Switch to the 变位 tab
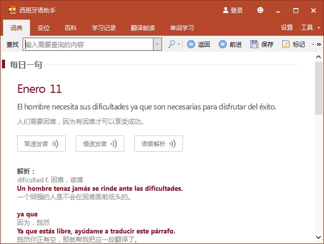 coord(44,28)
